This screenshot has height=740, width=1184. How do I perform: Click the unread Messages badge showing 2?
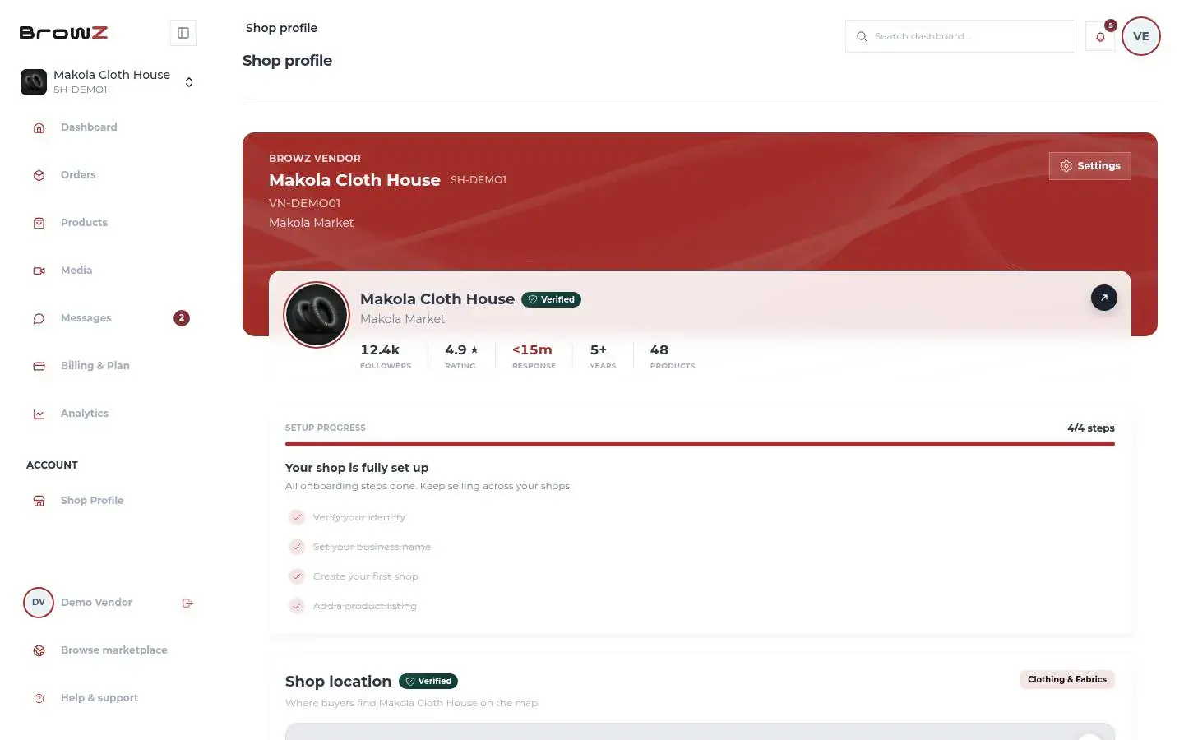click(182, 318)
